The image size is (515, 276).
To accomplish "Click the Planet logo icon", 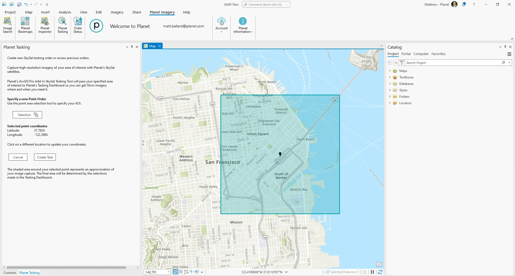I will tap(96, 26).
